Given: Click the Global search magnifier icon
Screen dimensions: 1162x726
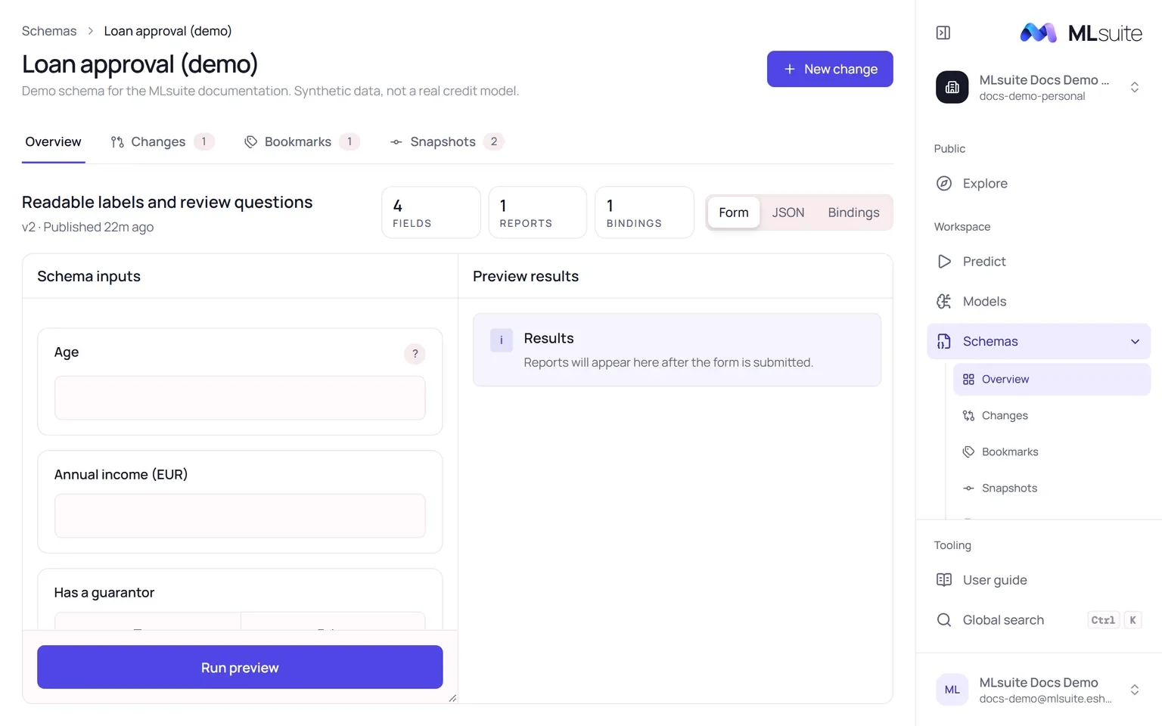Looking at the screenshot, I should tap(943, 619).
